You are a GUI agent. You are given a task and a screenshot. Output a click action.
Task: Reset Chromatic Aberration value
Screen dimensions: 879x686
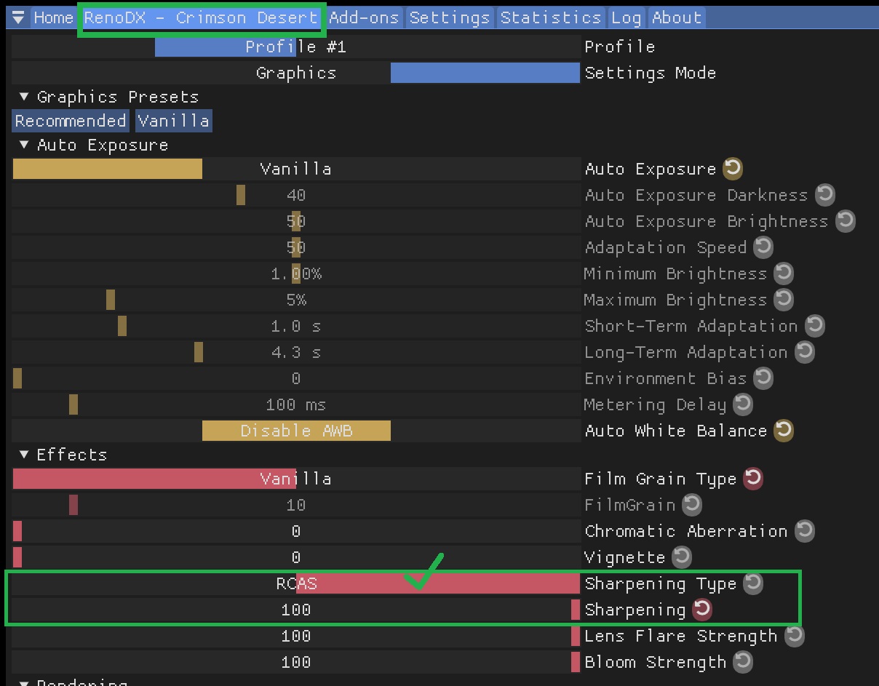pos(804,531)
